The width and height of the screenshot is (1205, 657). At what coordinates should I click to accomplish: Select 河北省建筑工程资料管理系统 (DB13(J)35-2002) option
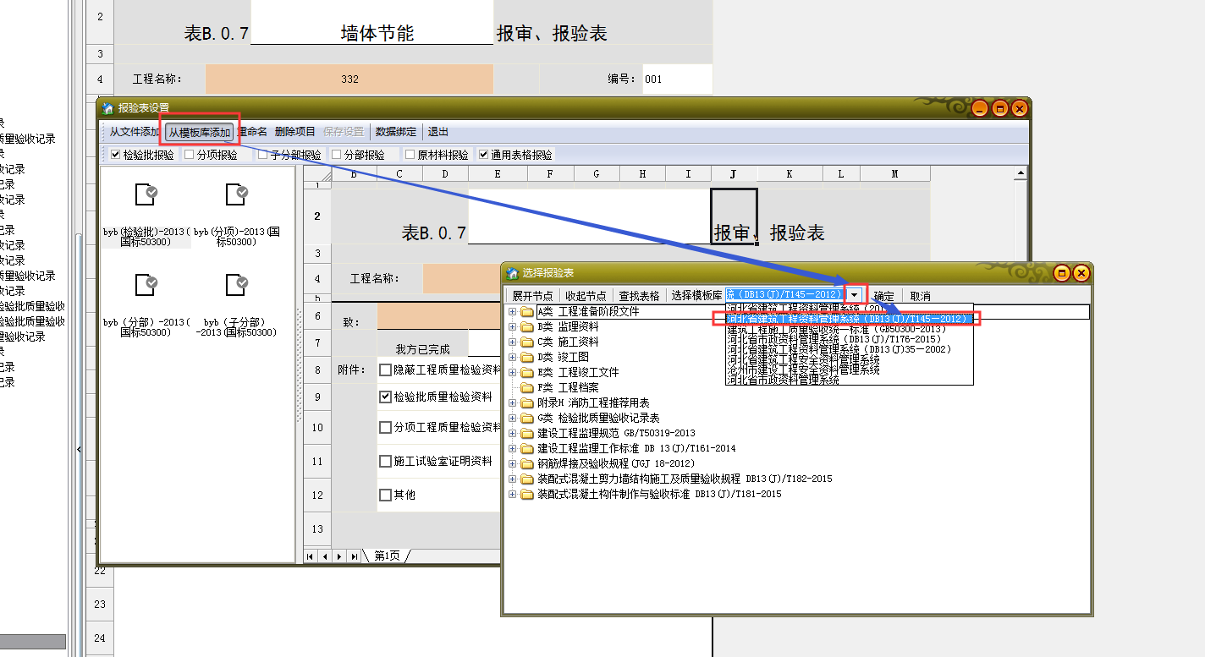[x=850, y=349]
